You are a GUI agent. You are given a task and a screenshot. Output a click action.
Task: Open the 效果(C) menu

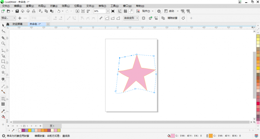[66, 6]
